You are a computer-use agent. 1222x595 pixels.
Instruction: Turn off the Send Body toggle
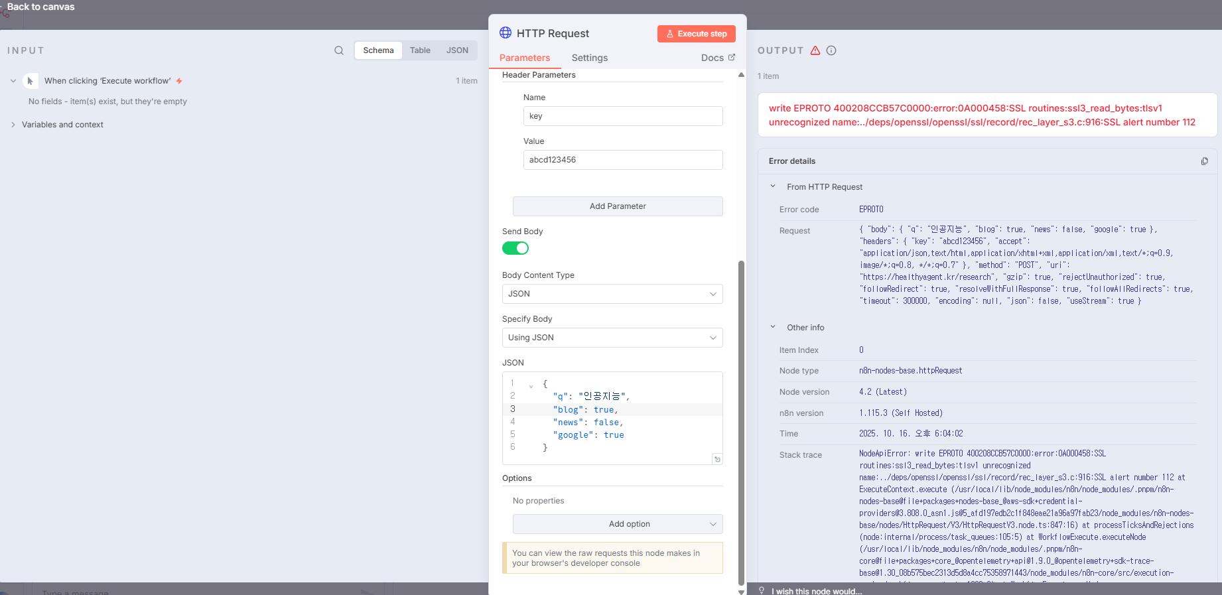click(x=515, y=248)
